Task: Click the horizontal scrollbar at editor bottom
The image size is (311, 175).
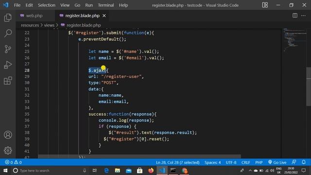Action: coord(139,157)
